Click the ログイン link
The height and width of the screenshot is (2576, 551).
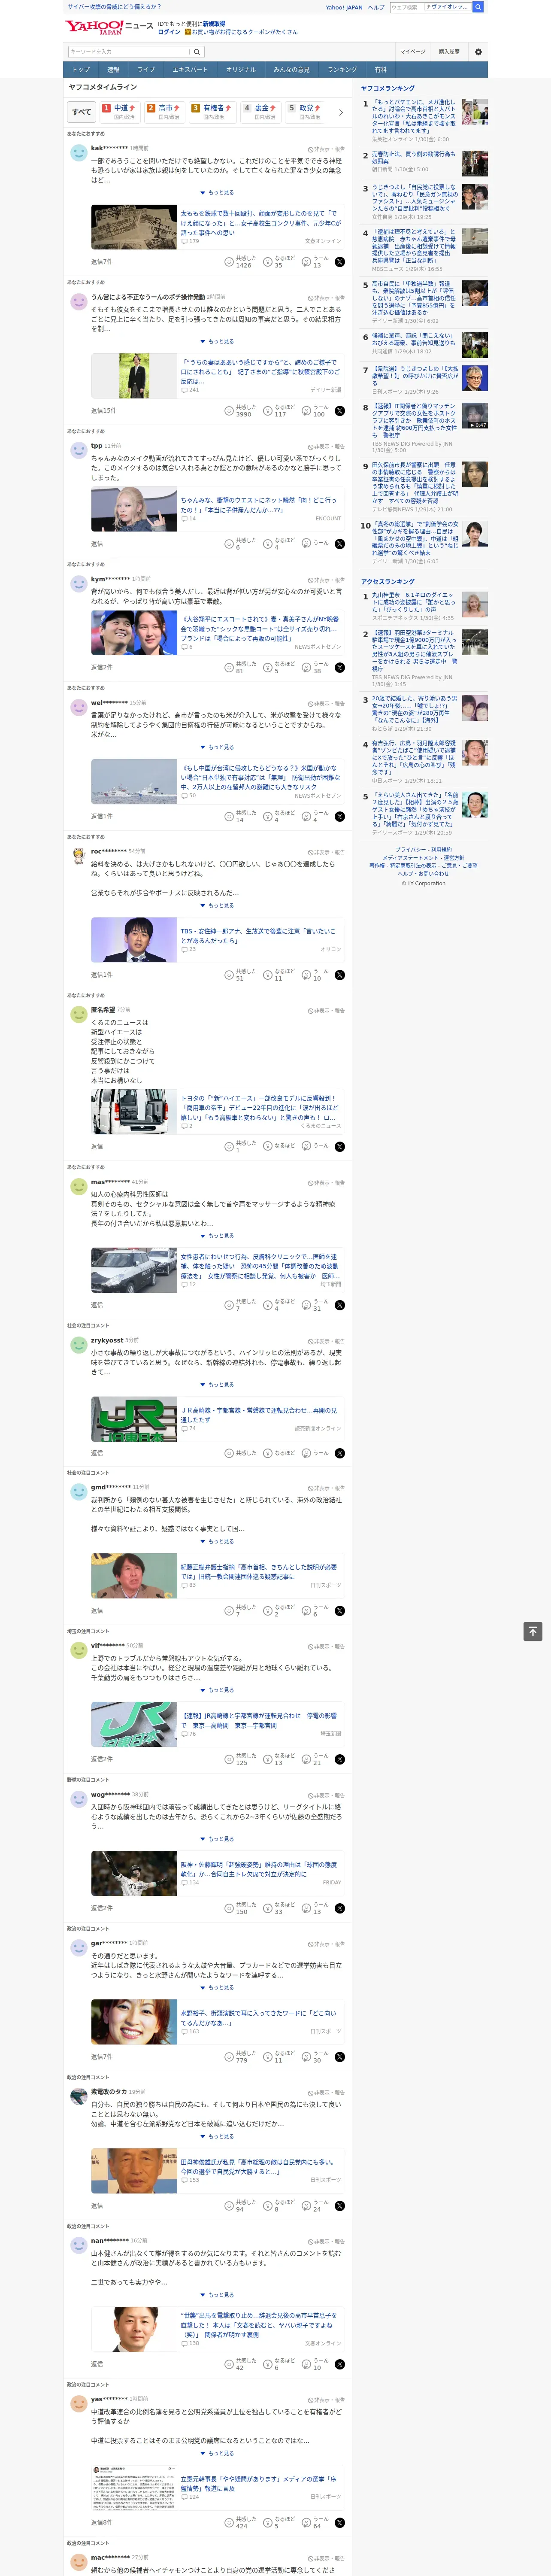[x=169, y=32]
